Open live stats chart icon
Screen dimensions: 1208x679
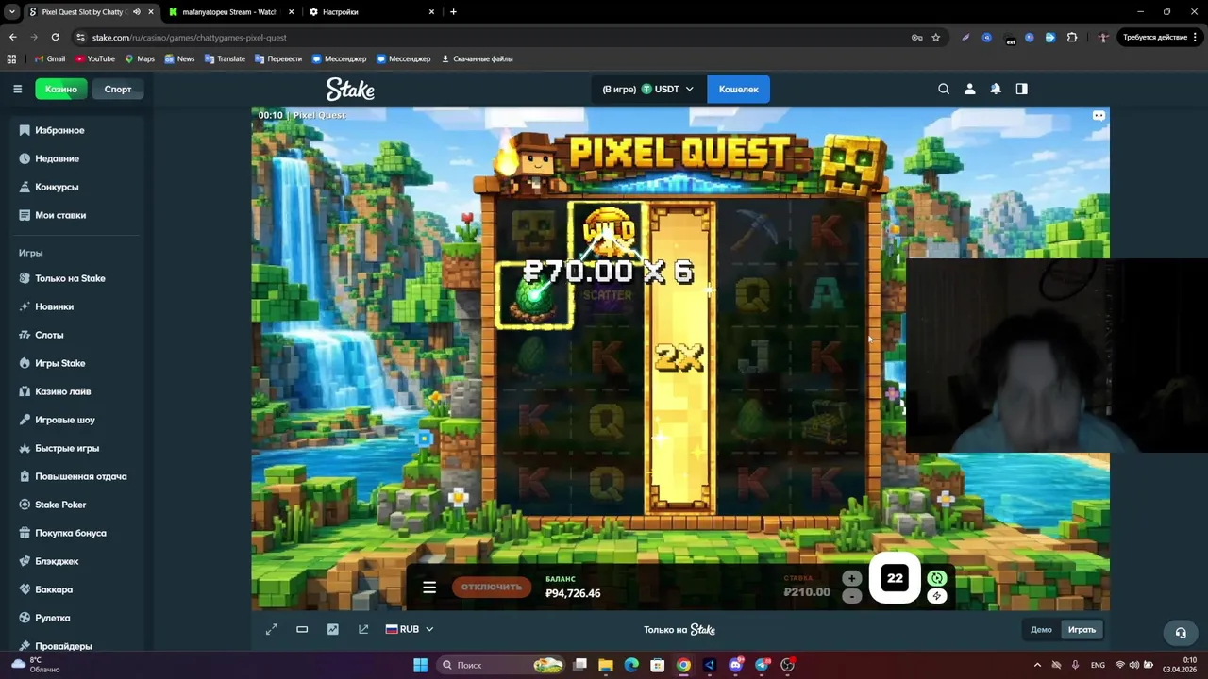tap(332, 629)
